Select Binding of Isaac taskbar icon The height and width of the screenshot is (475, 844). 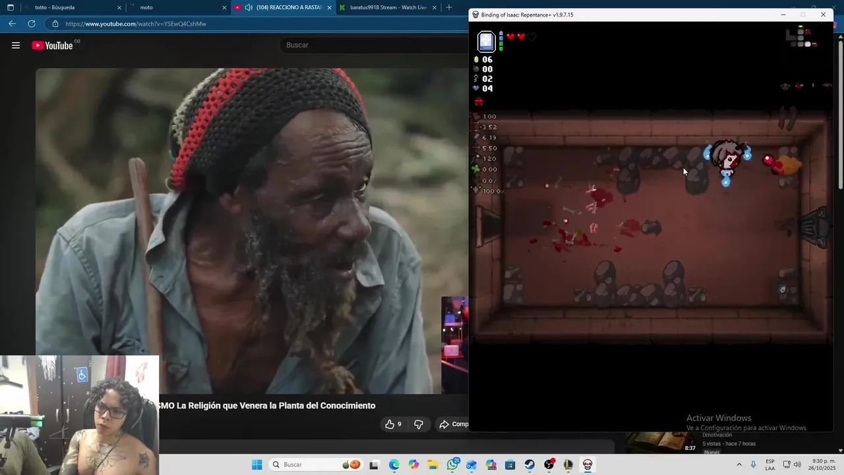(x=588, y=464)
